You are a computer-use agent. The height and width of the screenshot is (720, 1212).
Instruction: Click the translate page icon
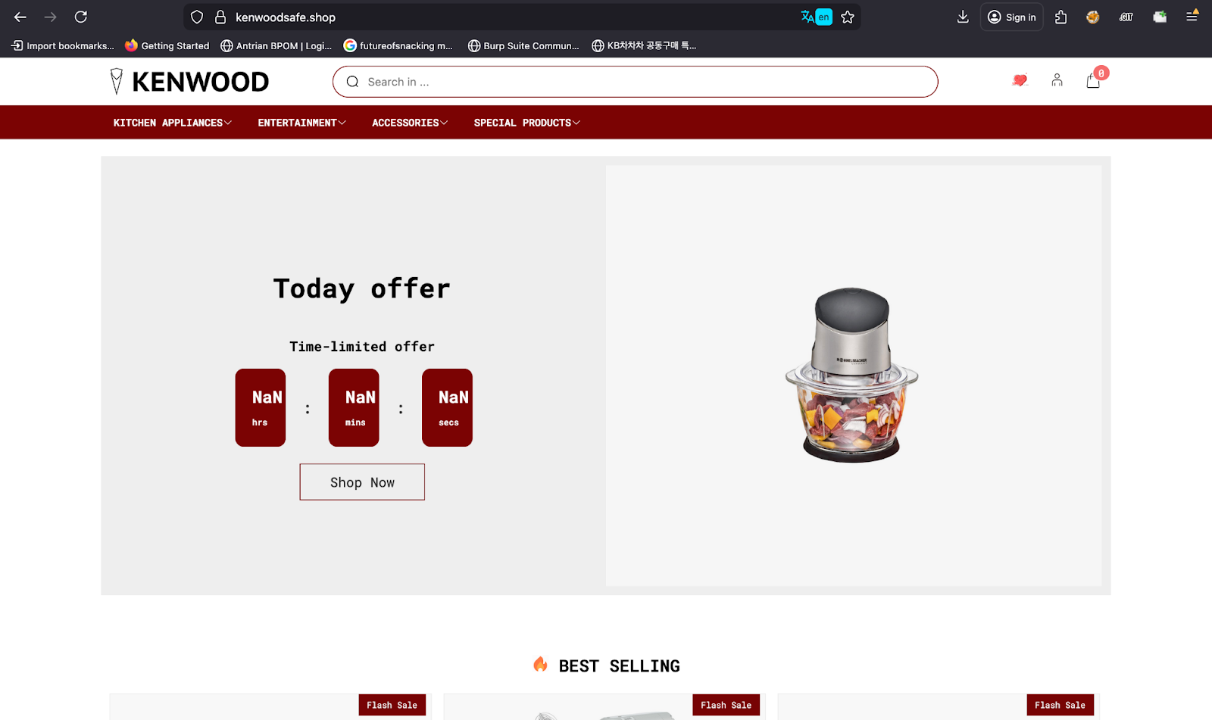pos(816,17)
